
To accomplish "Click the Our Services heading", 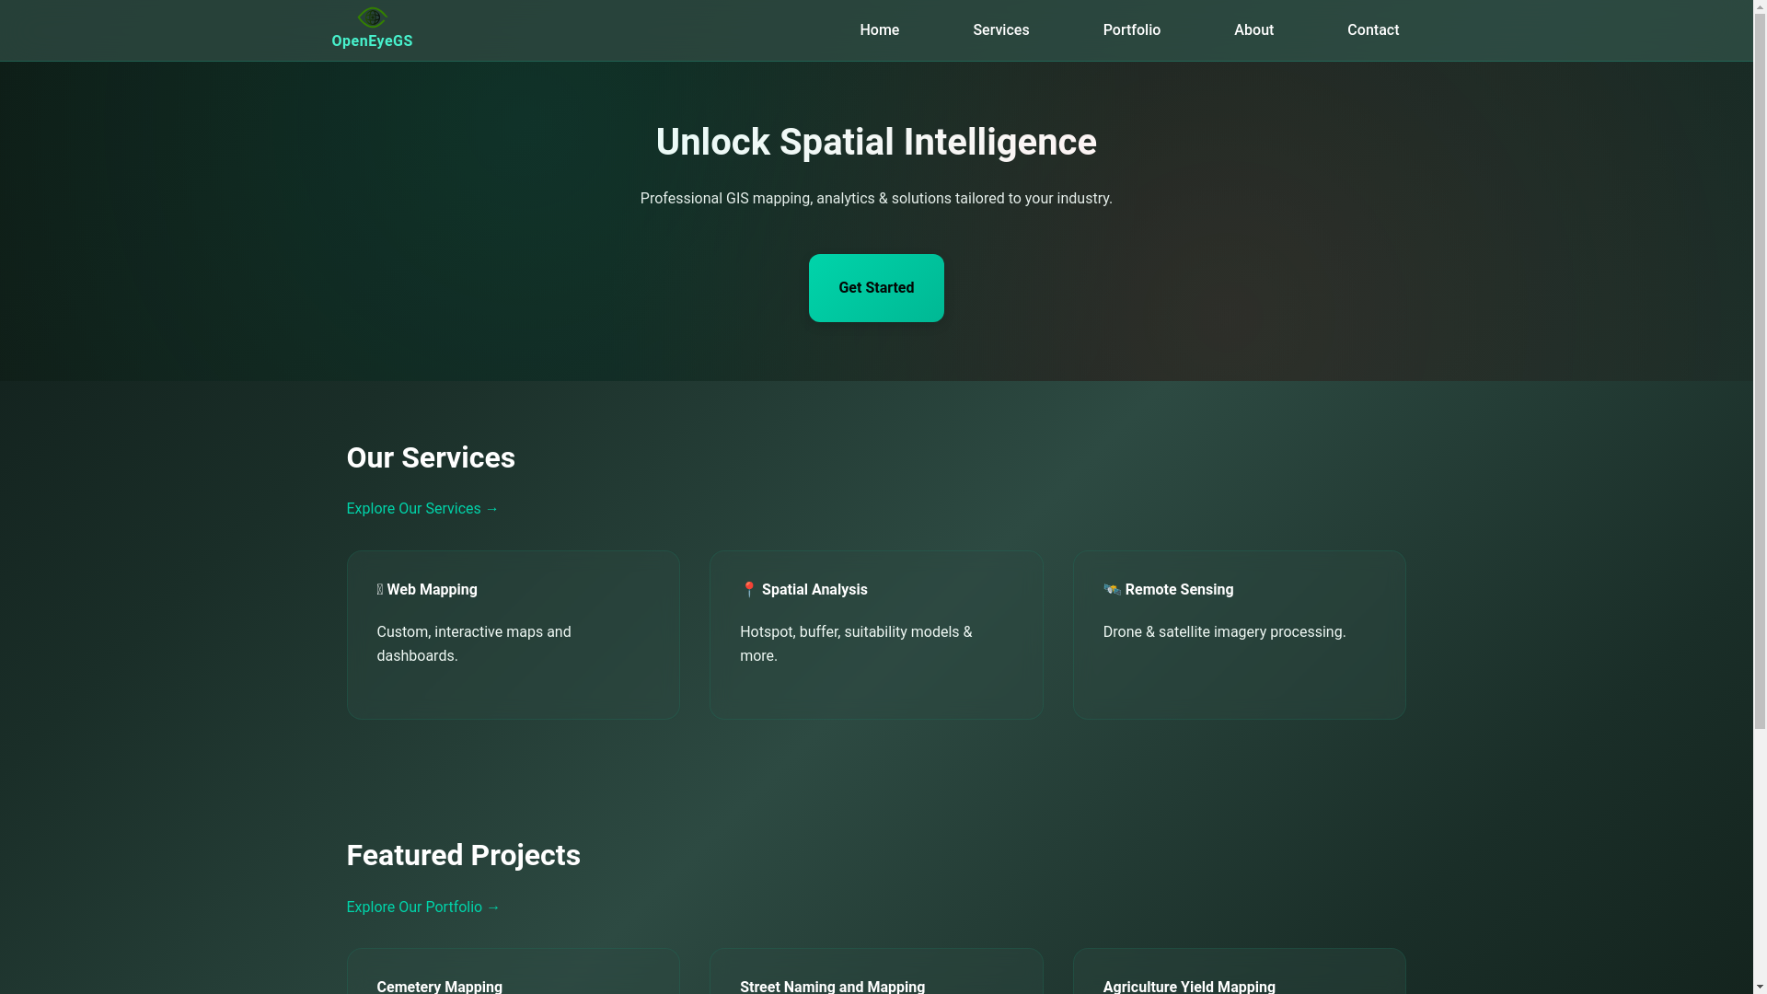I will tap(431, 458).
